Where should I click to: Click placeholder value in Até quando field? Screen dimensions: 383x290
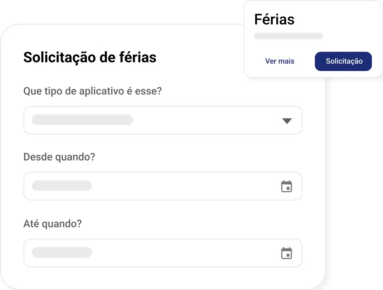pos(62,253)
